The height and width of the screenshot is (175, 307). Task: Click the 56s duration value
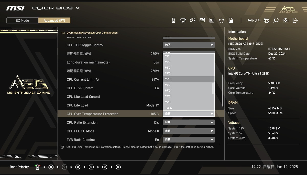156,62
